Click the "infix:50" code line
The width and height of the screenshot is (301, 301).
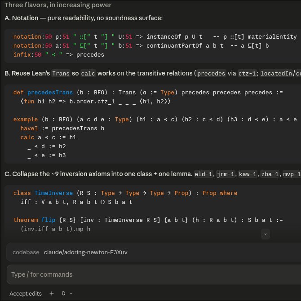pos(59,55)
